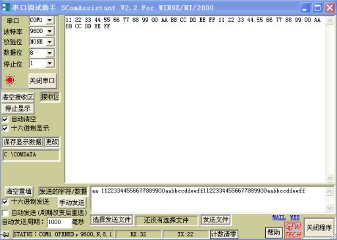Click the pin icon in the status bar
Image resolution: width=337 pixels, height=240 pixels.
point(5,235)
